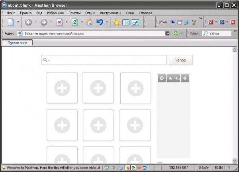
Task: Open the Группы menu
Action: [x=74, y=13]
